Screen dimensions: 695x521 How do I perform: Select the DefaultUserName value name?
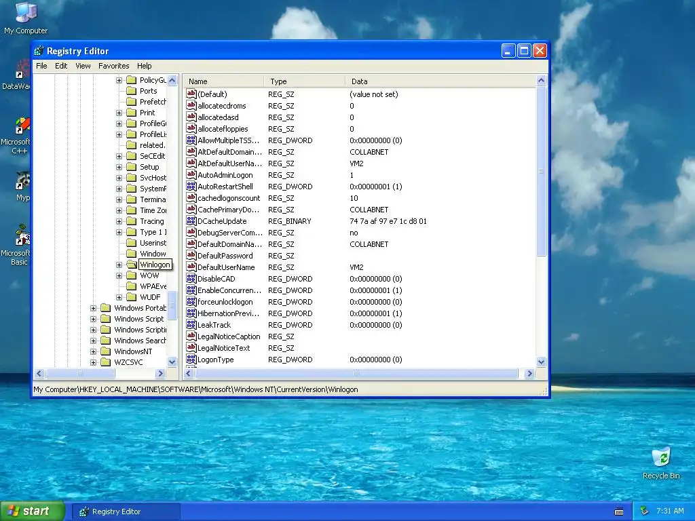226,267
